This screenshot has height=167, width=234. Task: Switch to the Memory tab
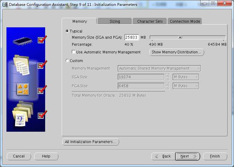point(80,21)
